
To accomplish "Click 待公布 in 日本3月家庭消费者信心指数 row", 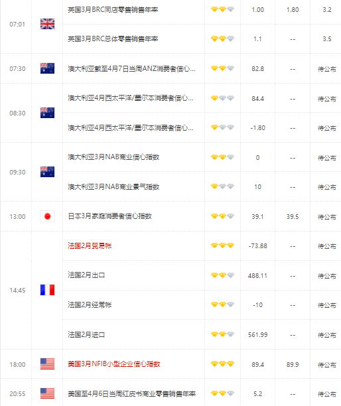I will coord(327,217).
